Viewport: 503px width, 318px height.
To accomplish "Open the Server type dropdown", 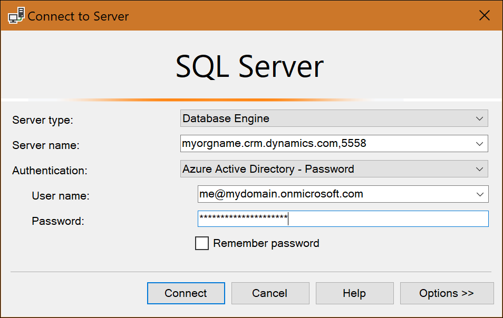I will point(334,118).
